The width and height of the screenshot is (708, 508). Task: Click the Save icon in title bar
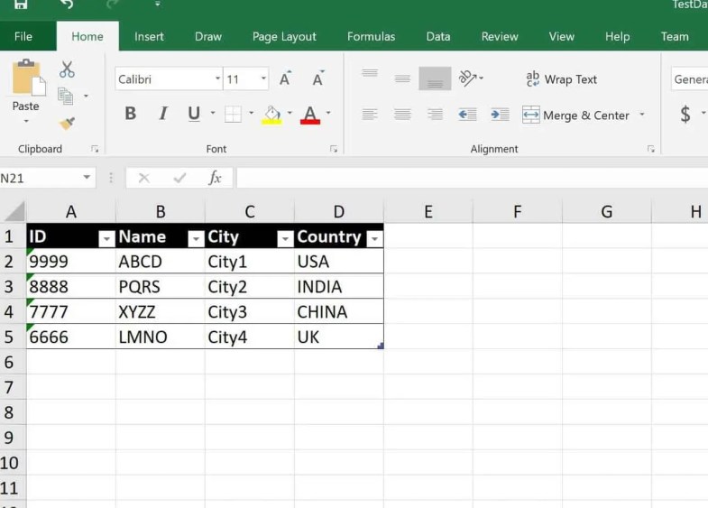(21, 5)
